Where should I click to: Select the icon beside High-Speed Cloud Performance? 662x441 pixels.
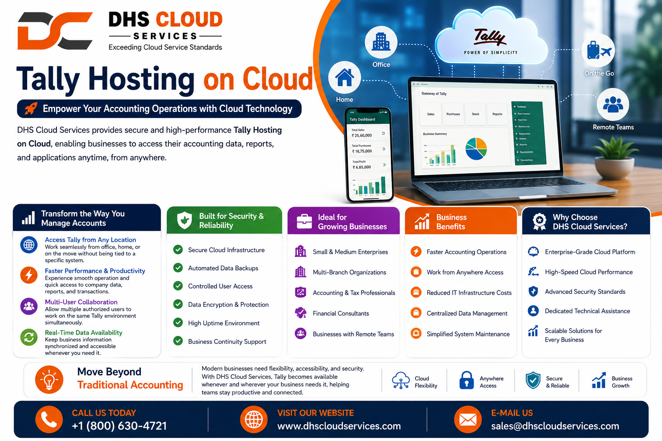(533, 271)
